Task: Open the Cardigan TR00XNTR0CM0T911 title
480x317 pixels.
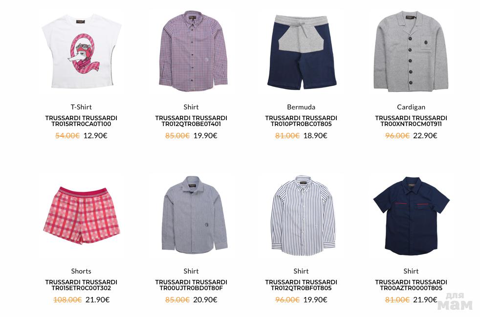Action: point(411,121)
